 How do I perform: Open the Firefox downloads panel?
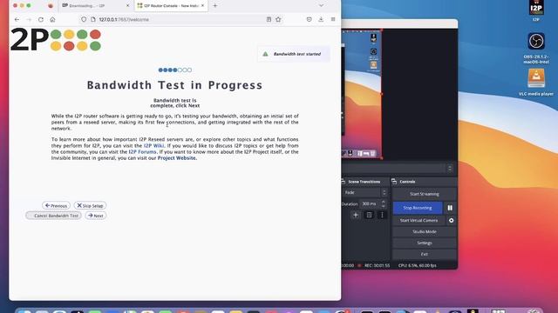[x=321, y=19]
